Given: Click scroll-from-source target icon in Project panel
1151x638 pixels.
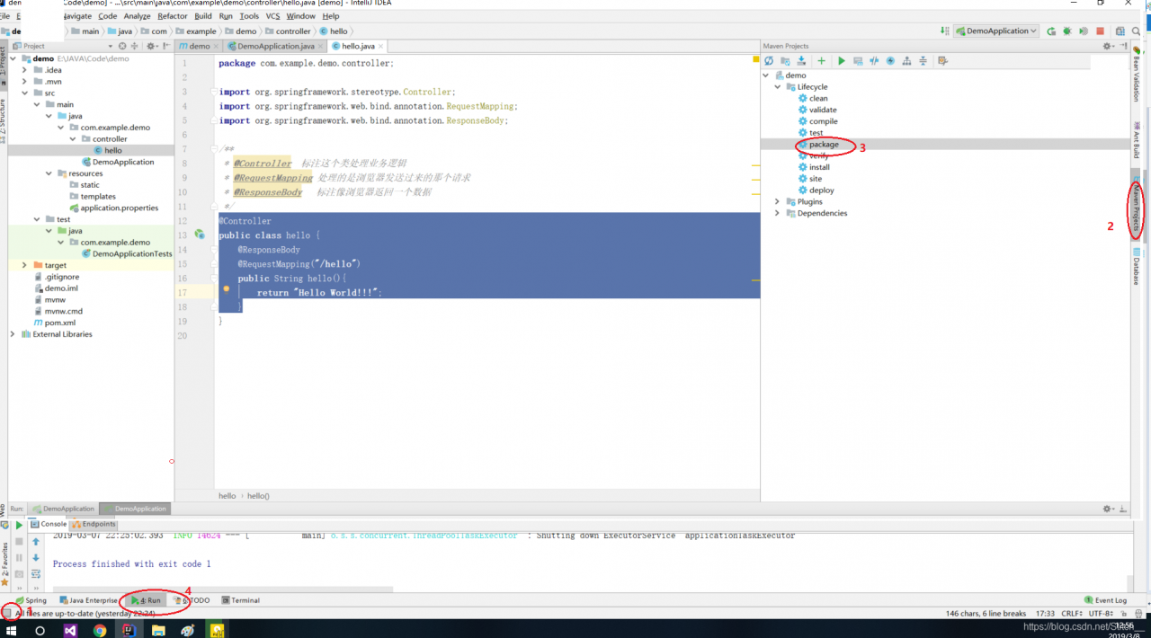Looking at the screenshot, I should click(123, 46).
